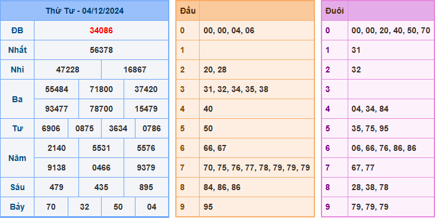This screenshot has height=218, width=435.
Task: Click fifth prize number 9379
Action: (146, 168)
